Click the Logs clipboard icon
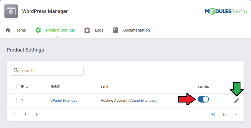251x128 pixels. point(87,30)
